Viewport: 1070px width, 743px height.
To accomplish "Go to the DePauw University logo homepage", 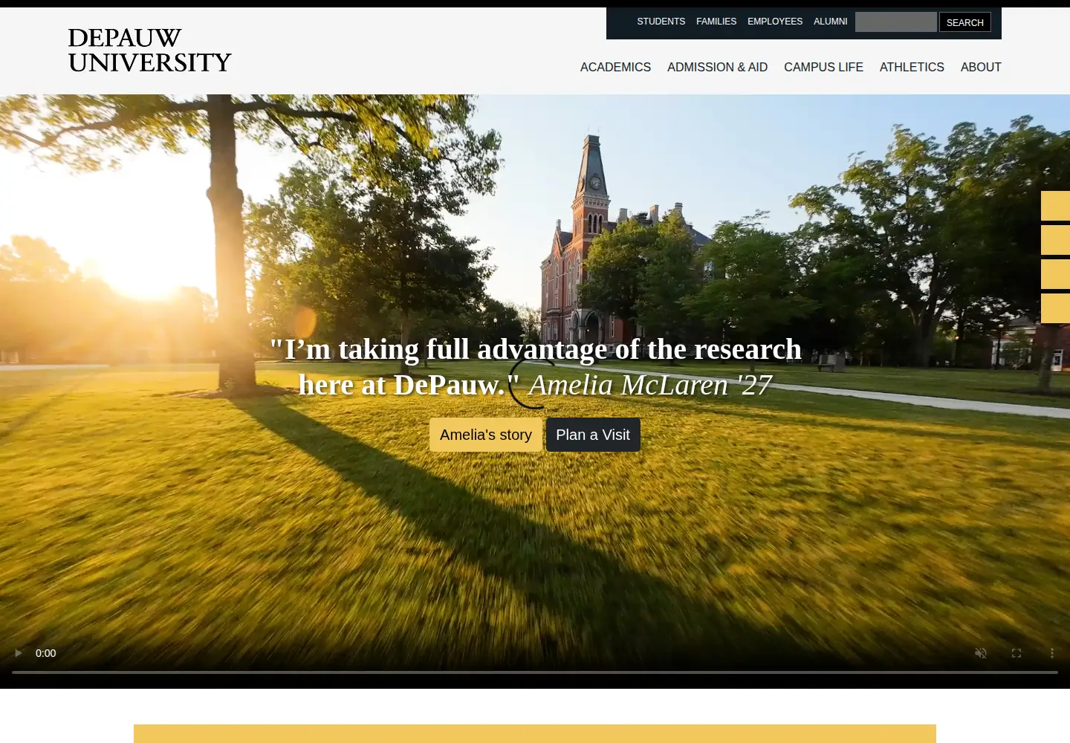I will point(149,51).
